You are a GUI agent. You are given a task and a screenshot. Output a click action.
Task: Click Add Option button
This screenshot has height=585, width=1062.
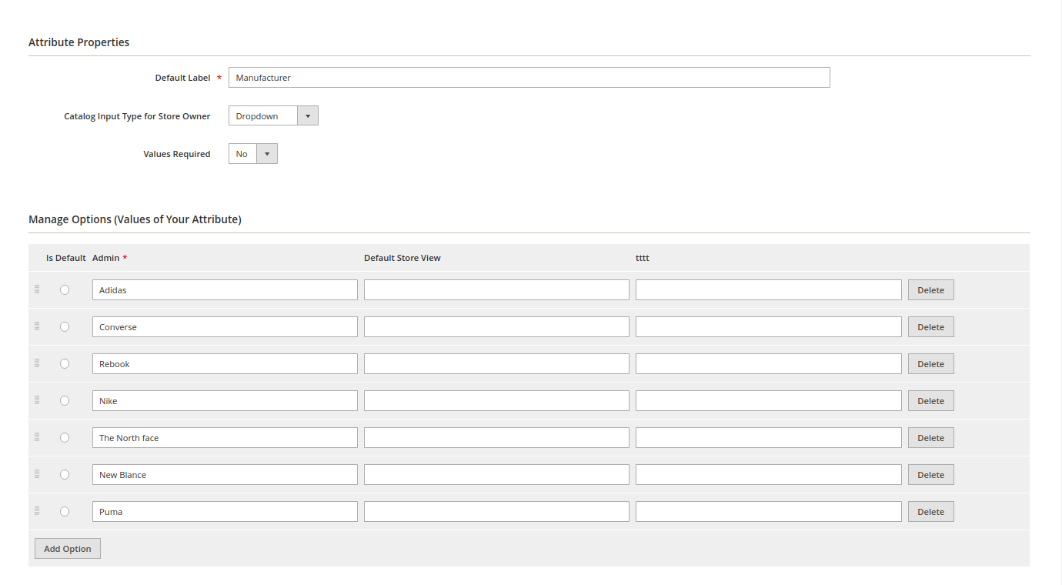68,549
